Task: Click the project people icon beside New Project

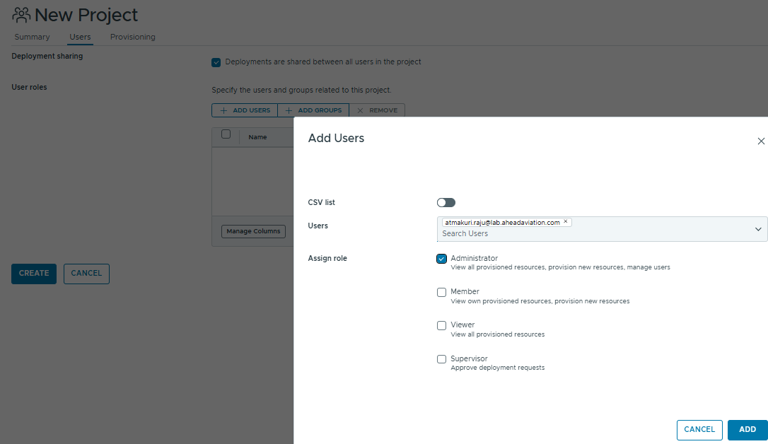Action: [x=21, y=15]
